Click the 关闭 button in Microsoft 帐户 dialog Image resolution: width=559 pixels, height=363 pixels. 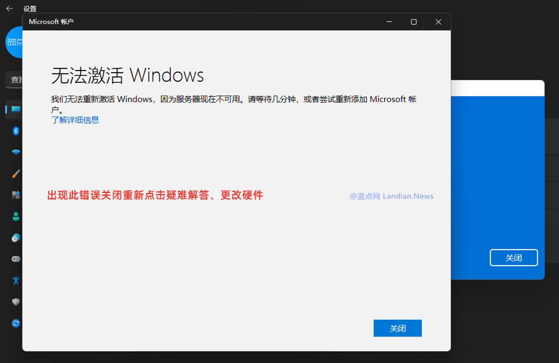(x=397, y=328)
